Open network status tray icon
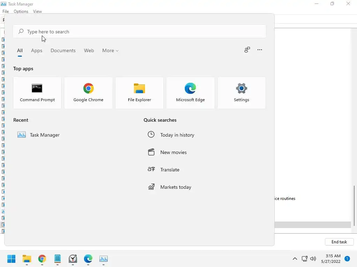This screenshot has height=267, width=357. (304, 259)
